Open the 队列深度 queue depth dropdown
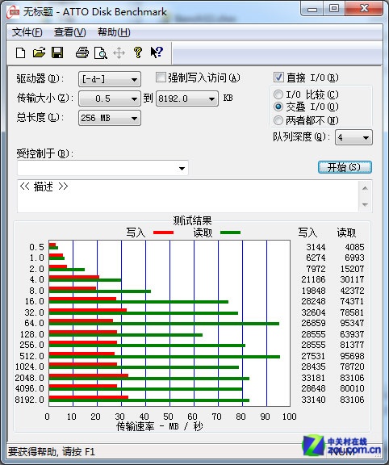This screenshot has width=389, height=465. pos(353,137)
